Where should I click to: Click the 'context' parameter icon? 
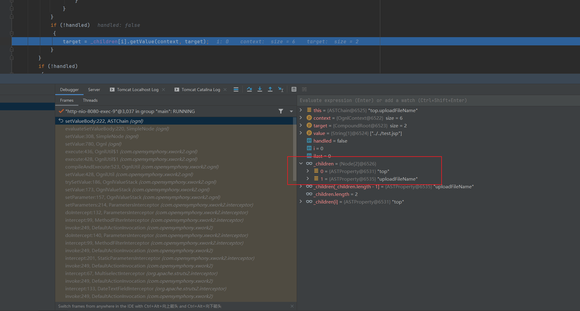(309, 118)
